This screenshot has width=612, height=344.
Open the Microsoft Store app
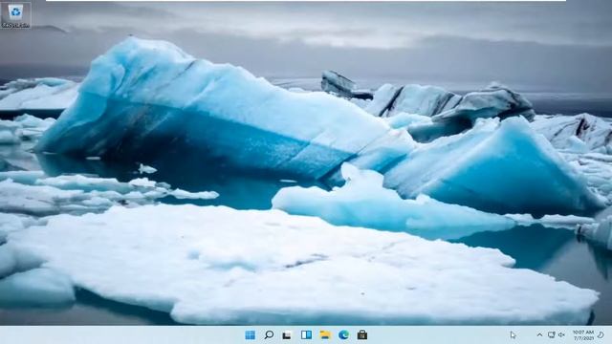362,335
